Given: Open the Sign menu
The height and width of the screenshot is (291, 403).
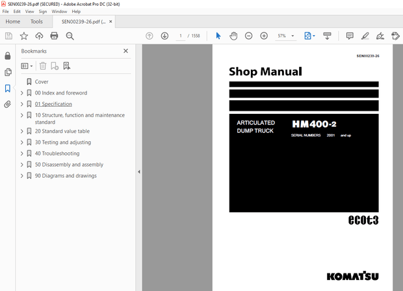Looking at the screenshot, I should 43,11.
